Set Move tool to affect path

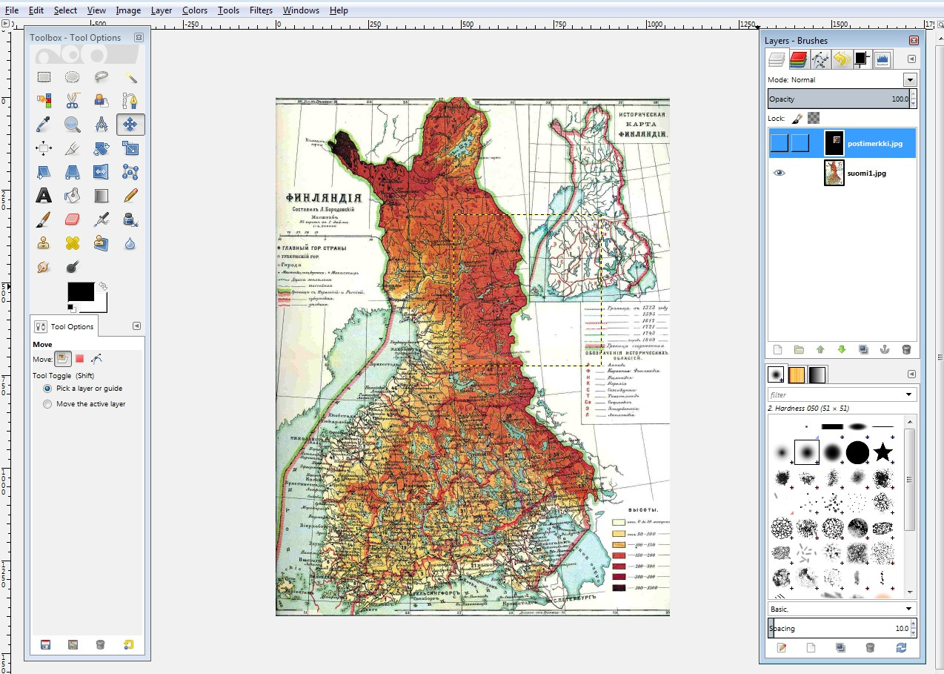click(97, 359)
